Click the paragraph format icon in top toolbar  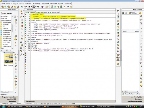[x=22, y=7]
